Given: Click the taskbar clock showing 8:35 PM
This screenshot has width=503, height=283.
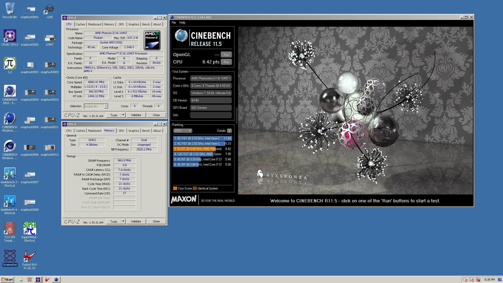Looking at the screenshot, I should 489,280.
